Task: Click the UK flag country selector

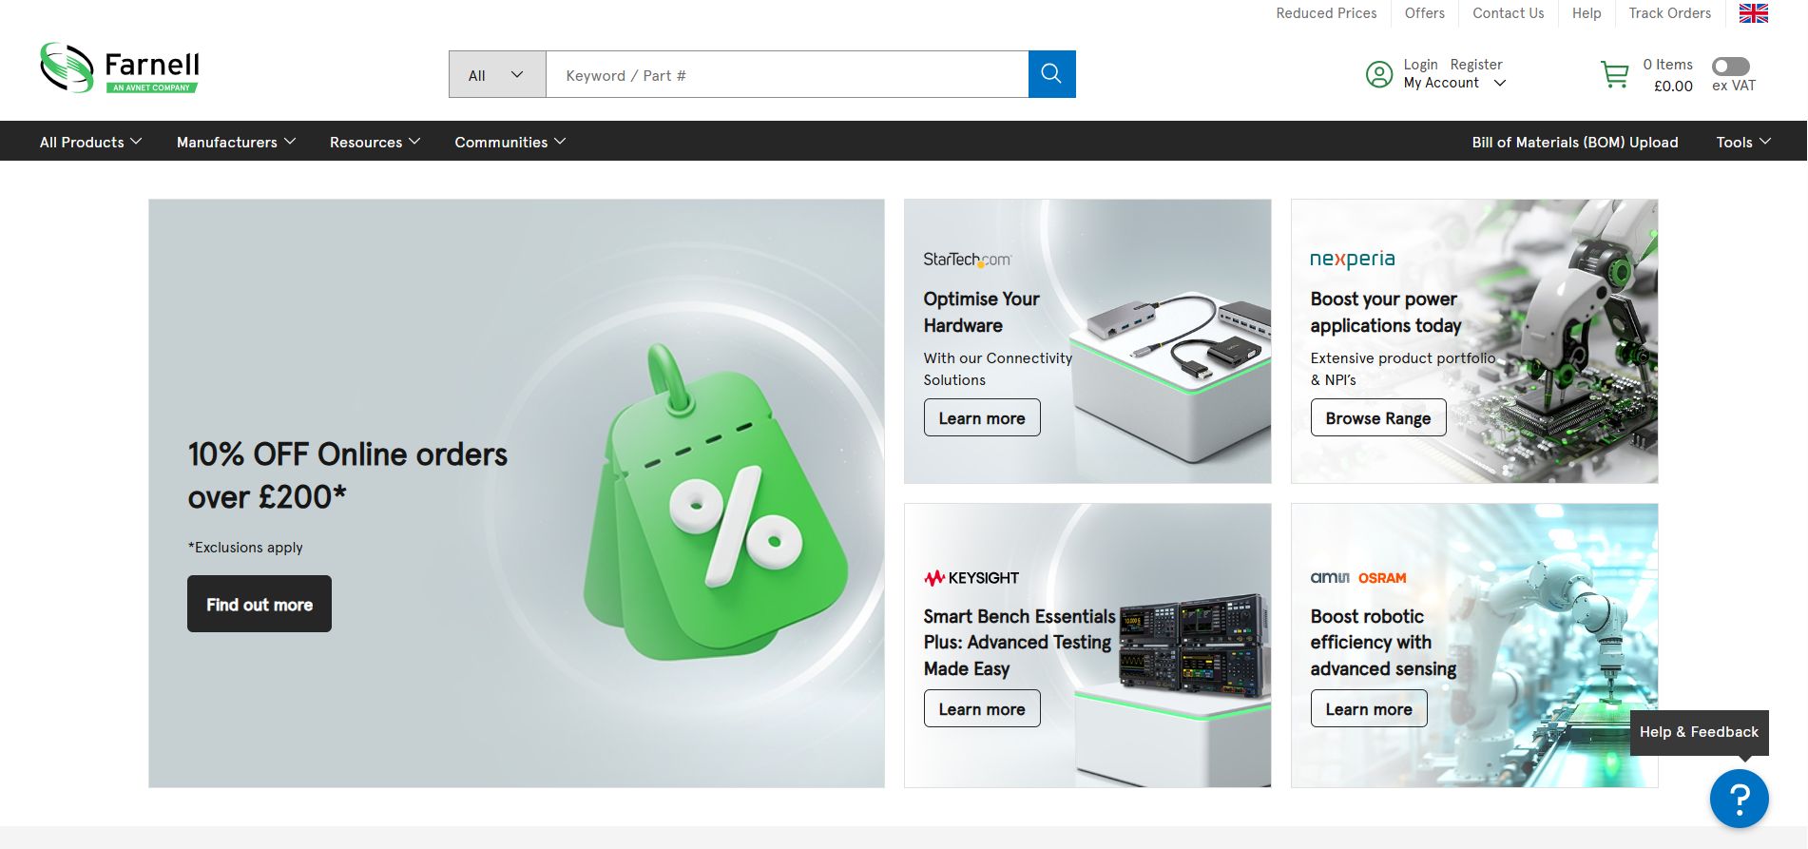Action: [x=1753, y=13]
